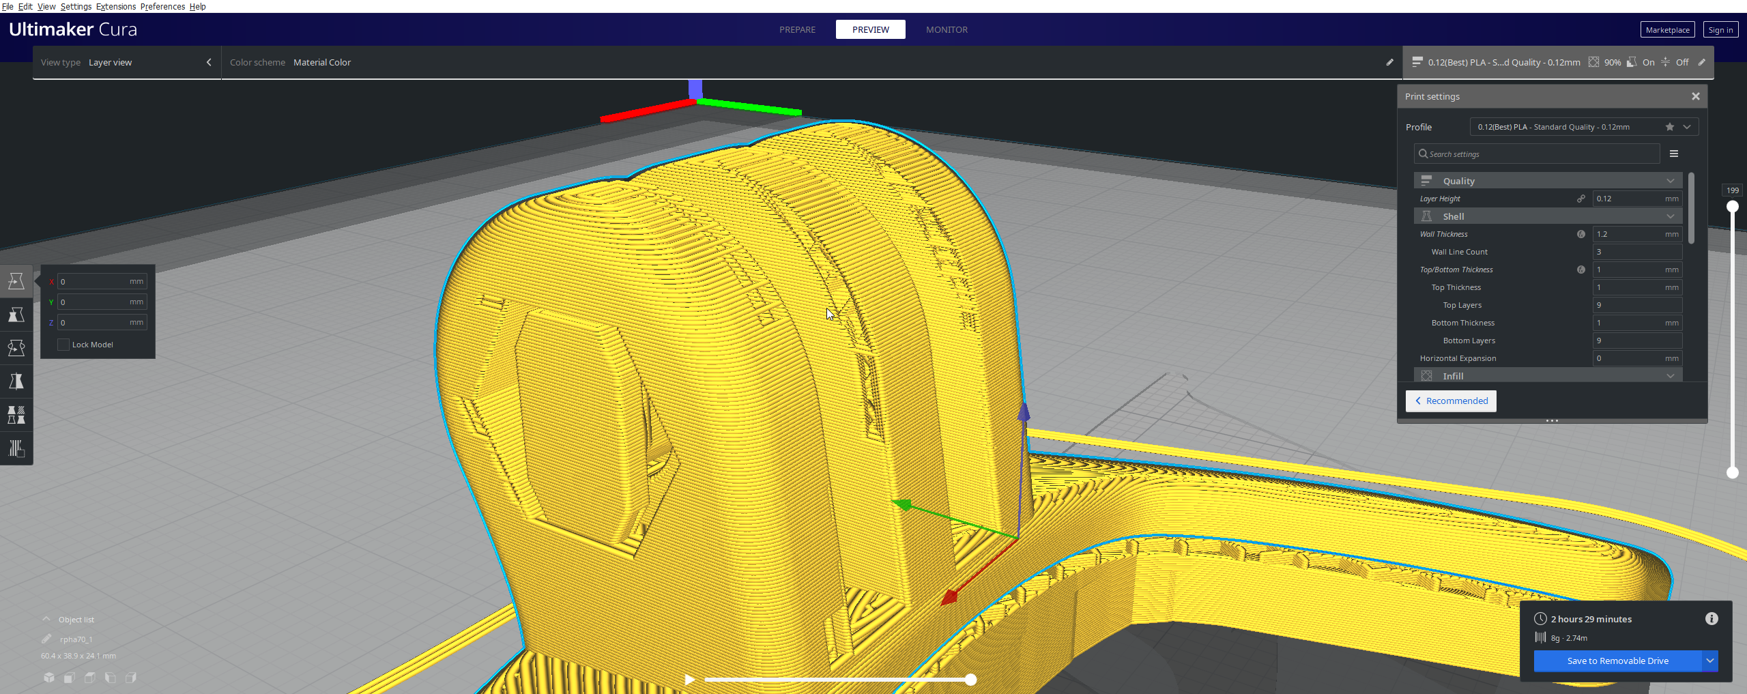Toggle support setting labeled On
This screenshot has height=694, width=1747.
point(1649,62)
